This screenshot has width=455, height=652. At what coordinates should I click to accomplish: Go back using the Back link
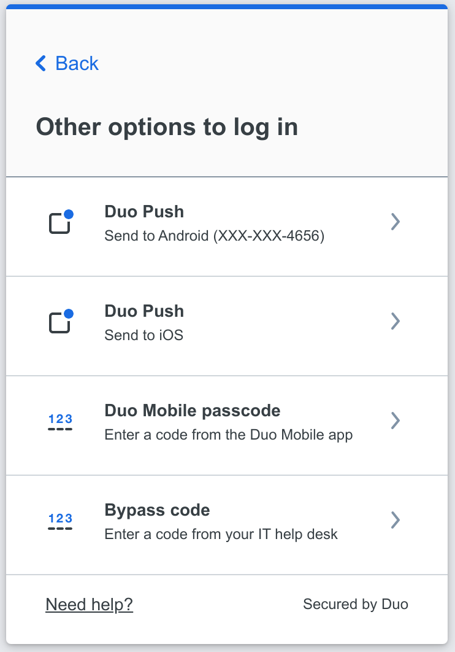67,64
